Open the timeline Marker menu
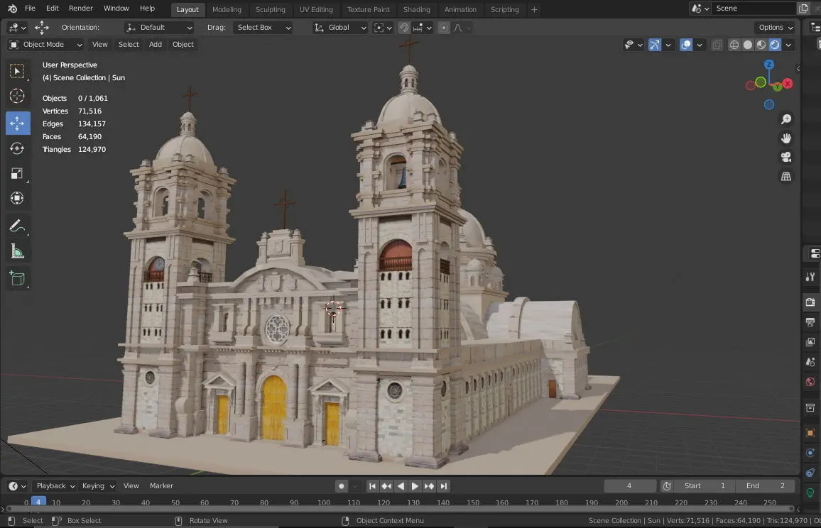Viewport: 821px width, 528px height. click(161, 486)
